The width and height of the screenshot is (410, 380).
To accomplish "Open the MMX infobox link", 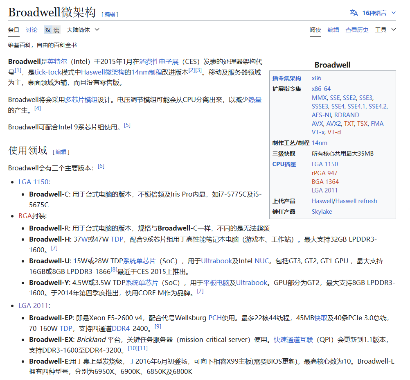I will (319, 98).
